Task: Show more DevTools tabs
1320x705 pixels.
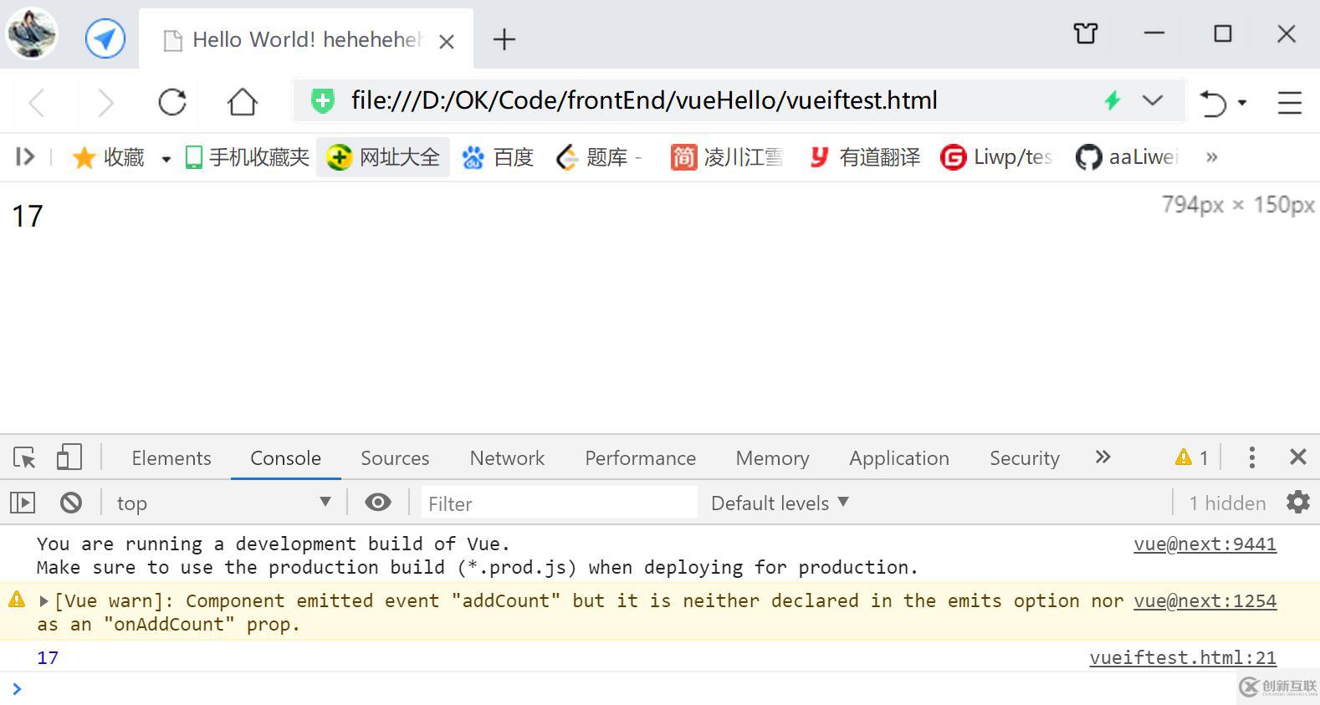Action: pos(1103,457)
